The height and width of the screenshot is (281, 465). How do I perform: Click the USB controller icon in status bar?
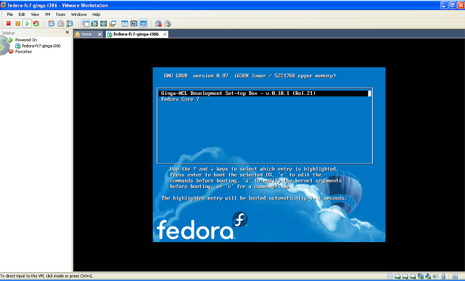pyautogui.click(x=443, y=277)
